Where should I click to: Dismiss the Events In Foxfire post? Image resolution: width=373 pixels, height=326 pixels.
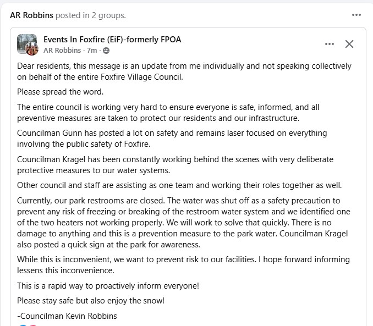[349, 45]
